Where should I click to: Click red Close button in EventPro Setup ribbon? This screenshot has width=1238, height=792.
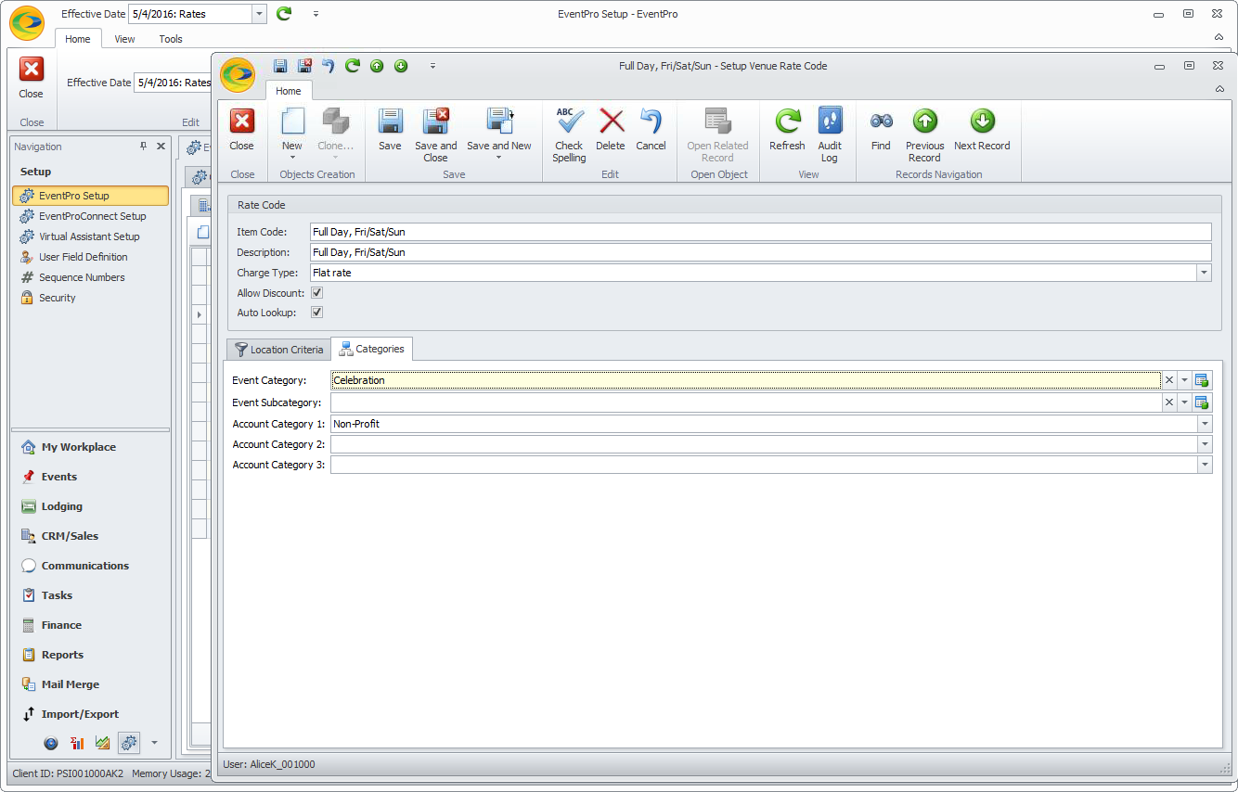click(32, 77)
